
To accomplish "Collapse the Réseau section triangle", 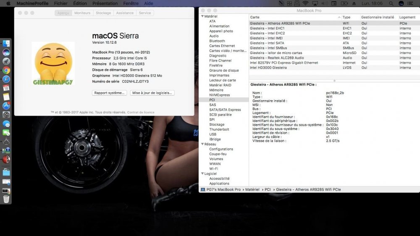I will 202,144.
